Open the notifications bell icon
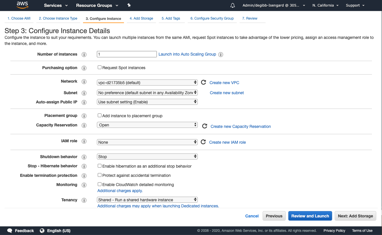This screenshot has height=235, width=382. 232,5
